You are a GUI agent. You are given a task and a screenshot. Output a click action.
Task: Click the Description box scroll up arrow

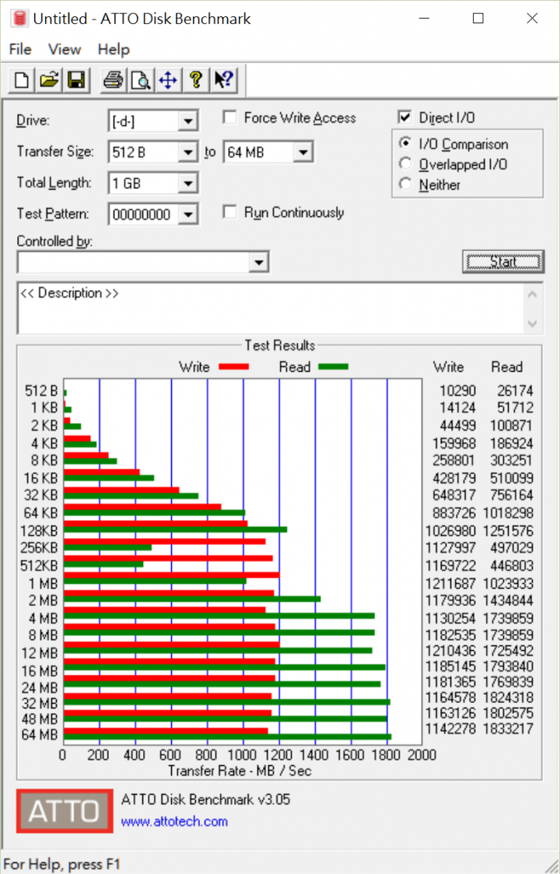coord(533,294)
